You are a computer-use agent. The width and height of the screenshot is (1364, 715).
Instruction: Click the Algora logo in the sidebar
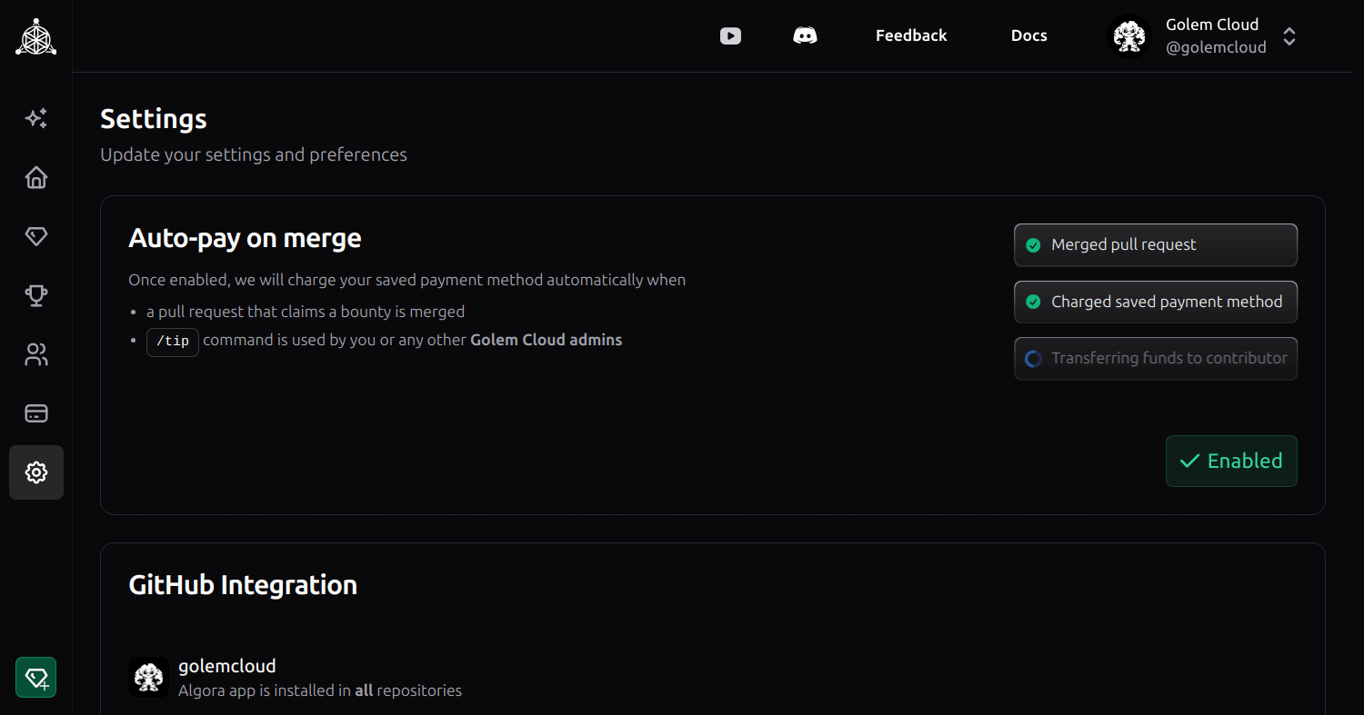(x=36, y=36)
